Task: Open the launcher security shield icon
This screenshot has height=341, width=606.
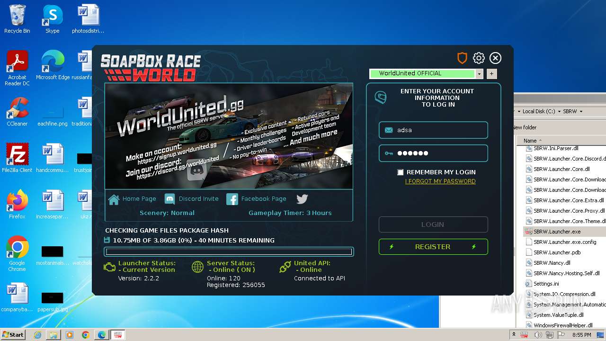Action: tap(462, 58)
